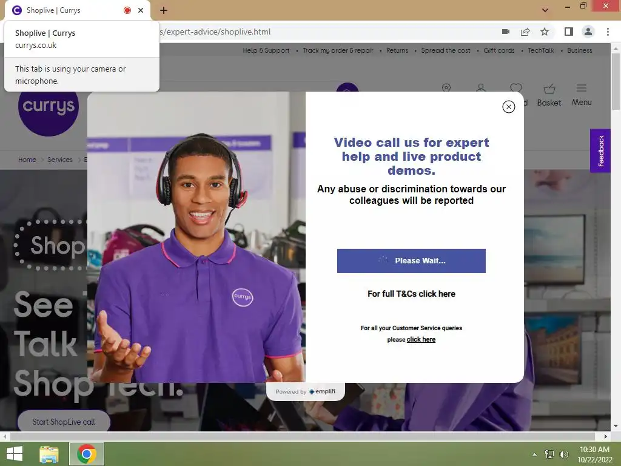Open the network tray icon

pos(549,454)
